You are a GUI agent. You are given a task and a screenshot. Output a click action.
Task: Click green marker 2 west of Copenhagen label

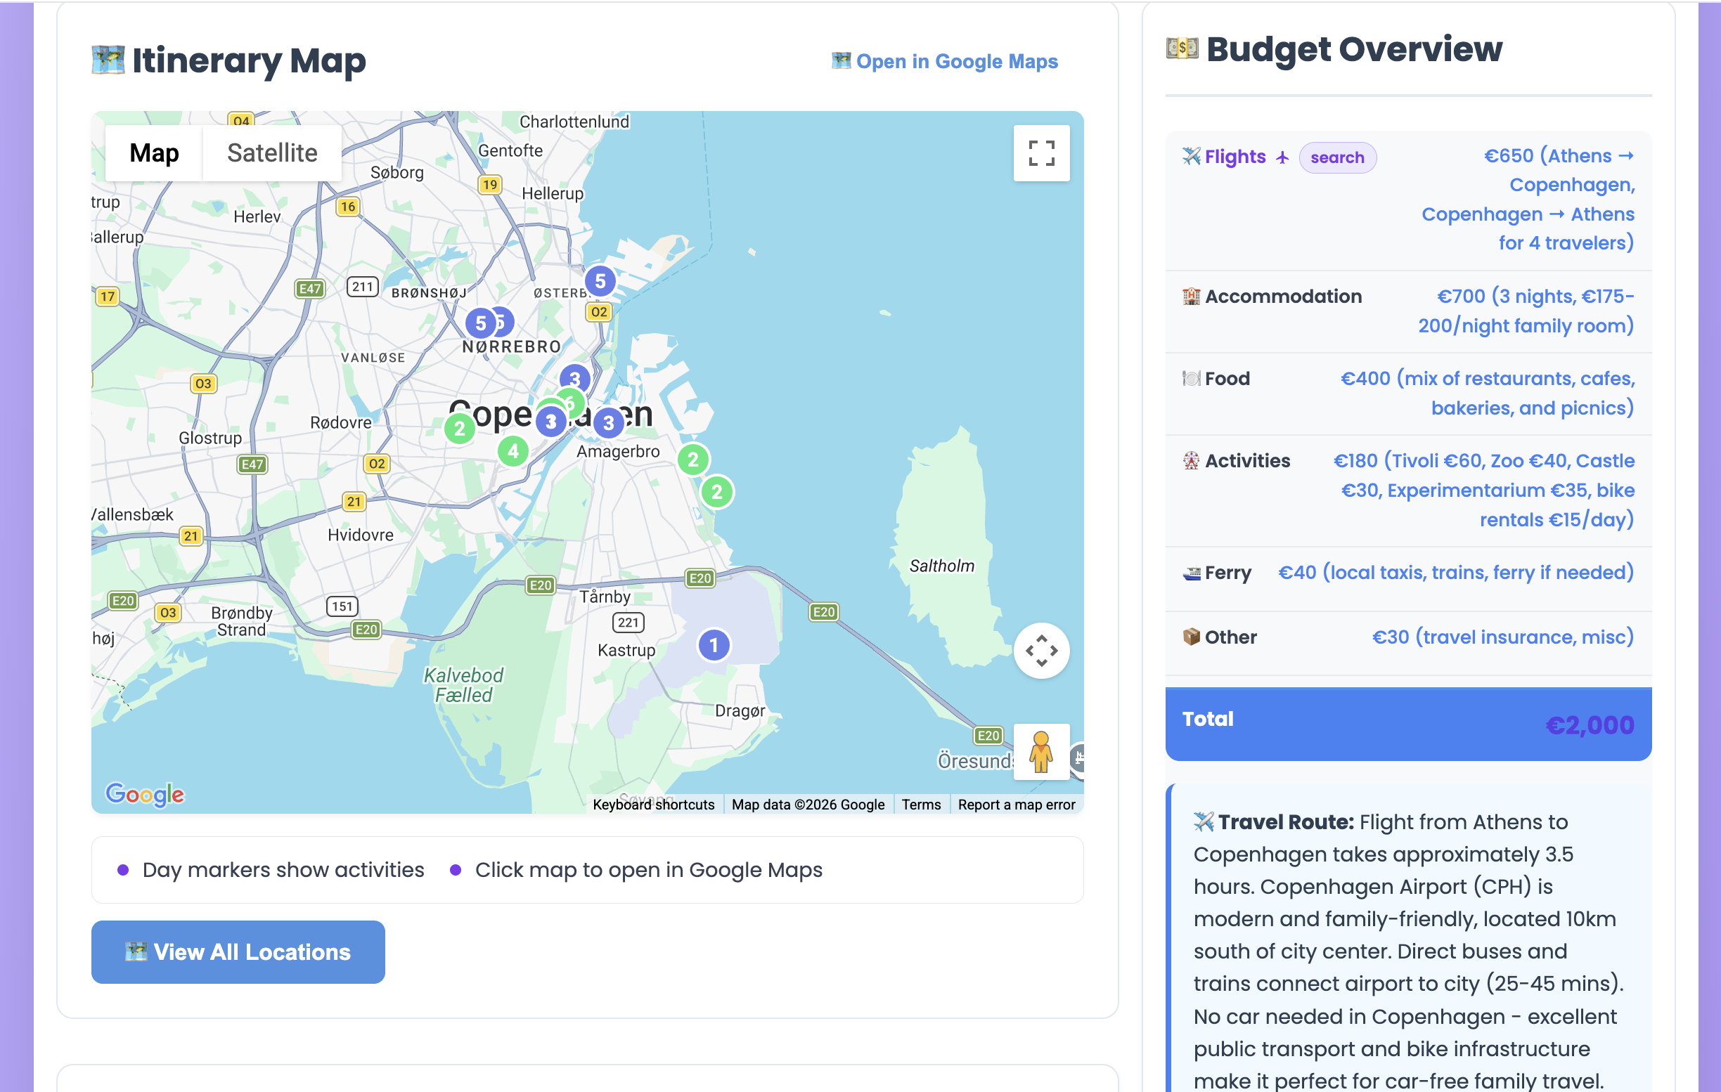click(460, 429)
